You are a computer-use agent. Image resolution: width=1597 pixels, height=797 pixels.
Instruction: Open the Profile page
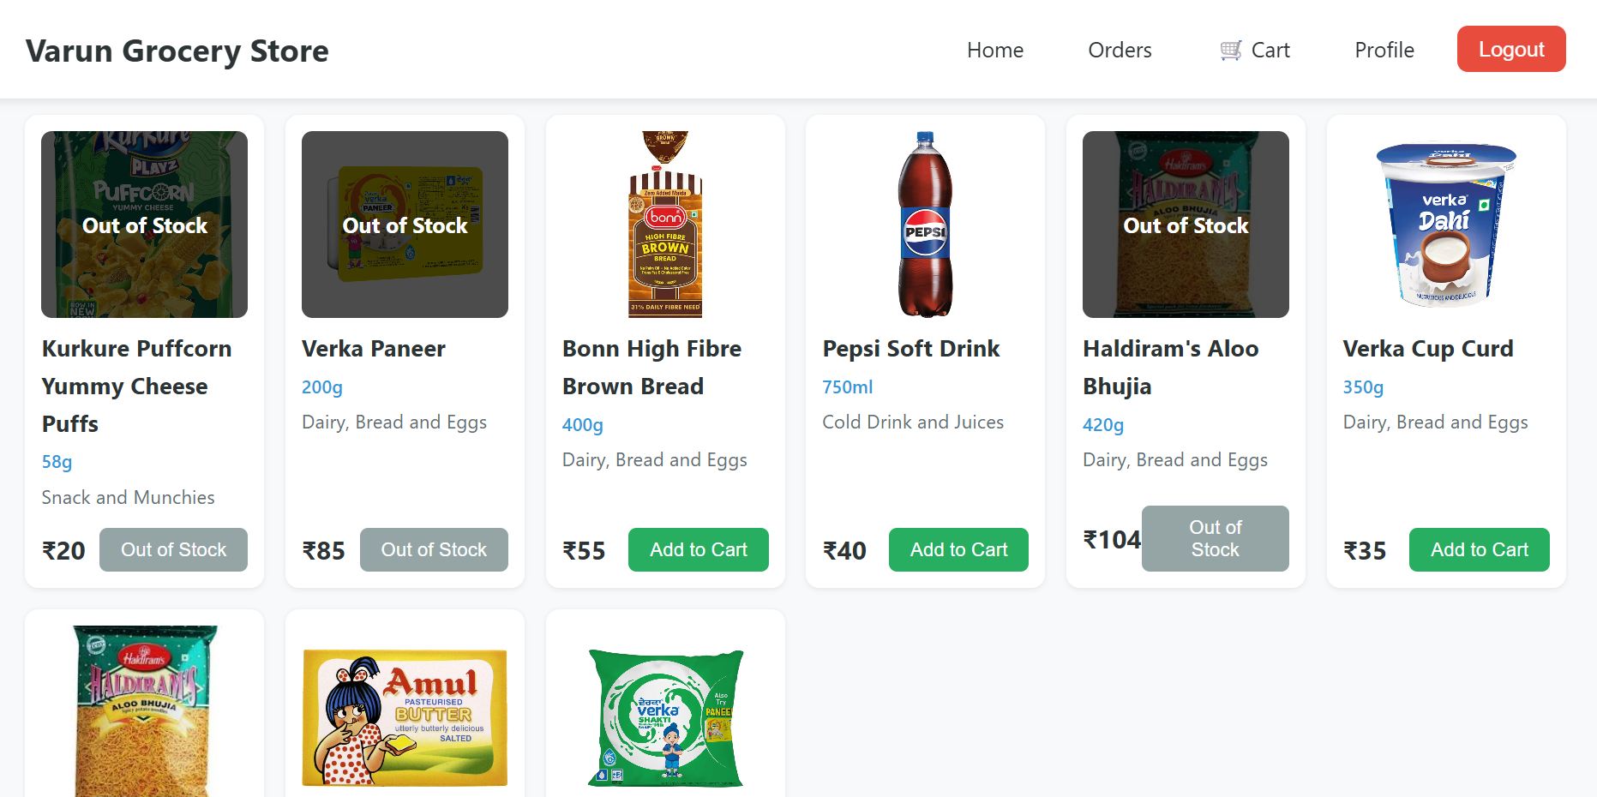click(x=1384, y=51)
